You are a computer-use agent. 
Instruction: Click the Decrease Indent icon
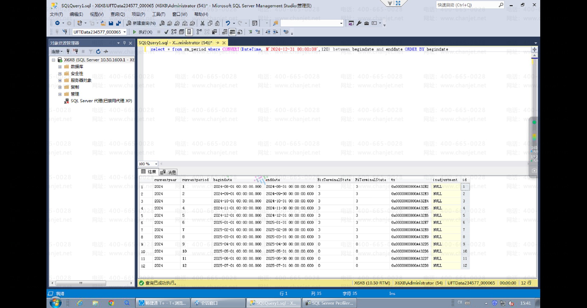pos(268,32)
